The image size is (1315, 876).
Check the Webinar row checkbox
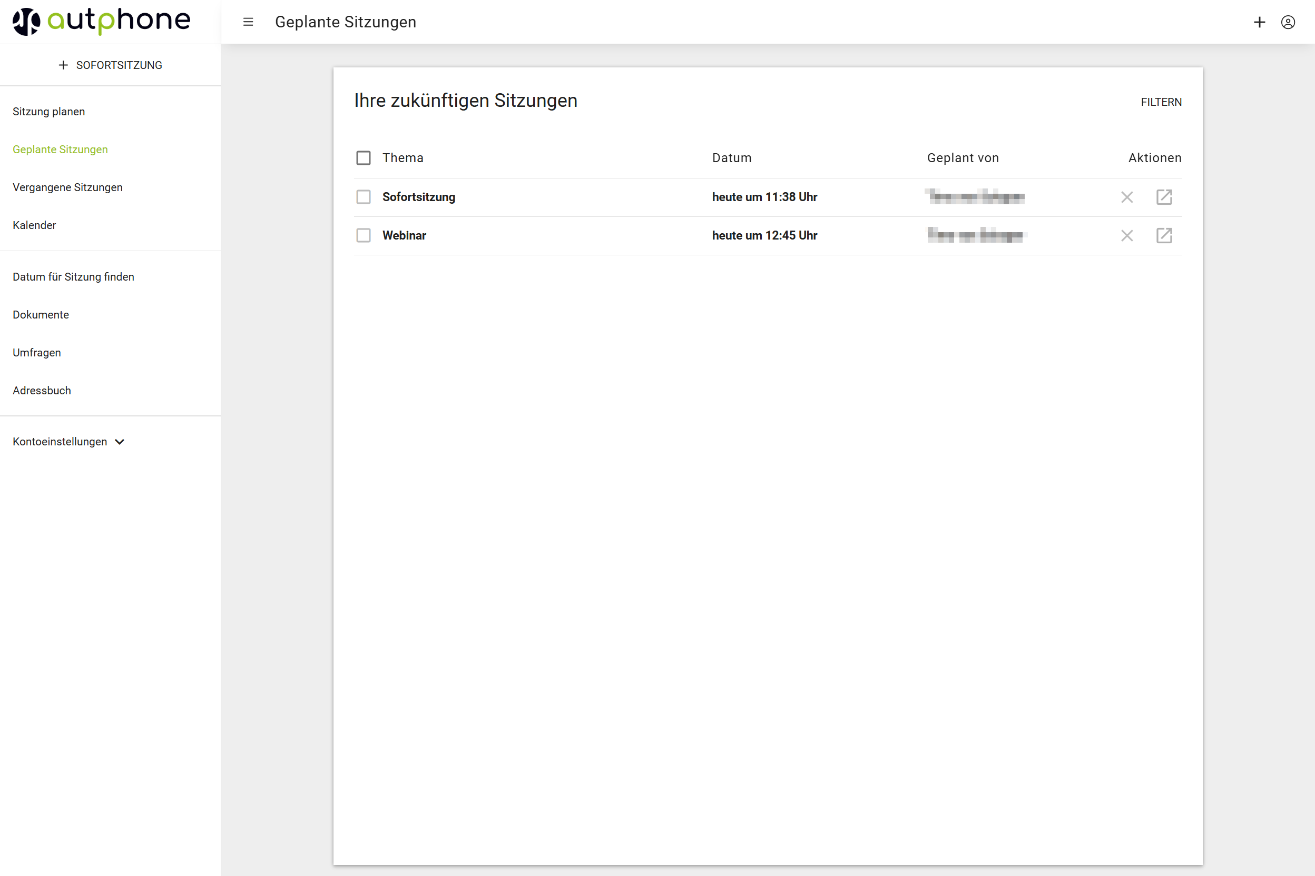tap(364, 236)
